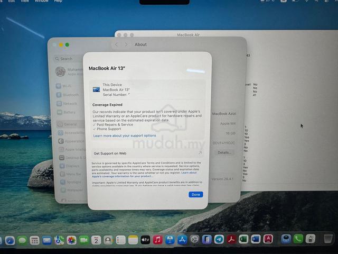Open Calendar icon in the Dock
The image size is (338, 254).
pyautogui.click(x=96, y=240)
